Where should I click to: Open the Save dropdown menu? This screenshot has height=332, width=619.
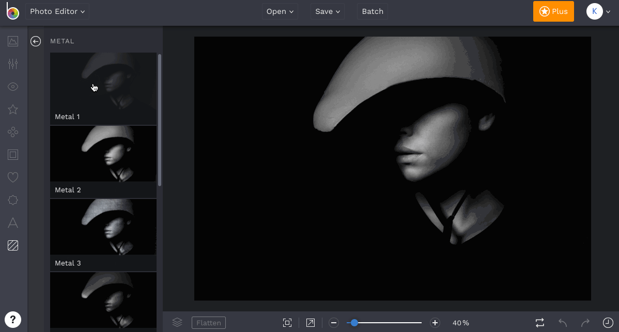point(328,11)
